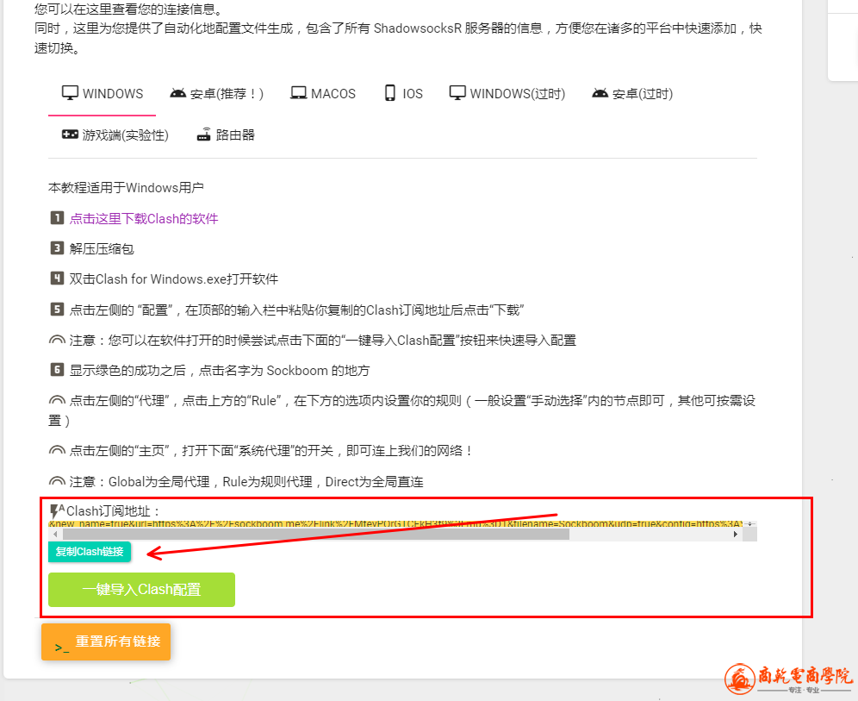Open the 安卓(推荐！) tab

point(217,94)
